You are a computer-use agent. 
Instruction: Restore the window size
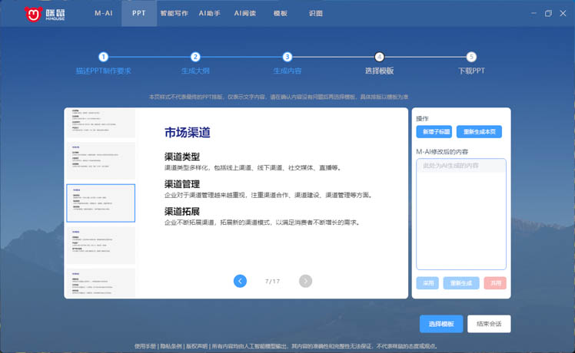pos(548,13)
